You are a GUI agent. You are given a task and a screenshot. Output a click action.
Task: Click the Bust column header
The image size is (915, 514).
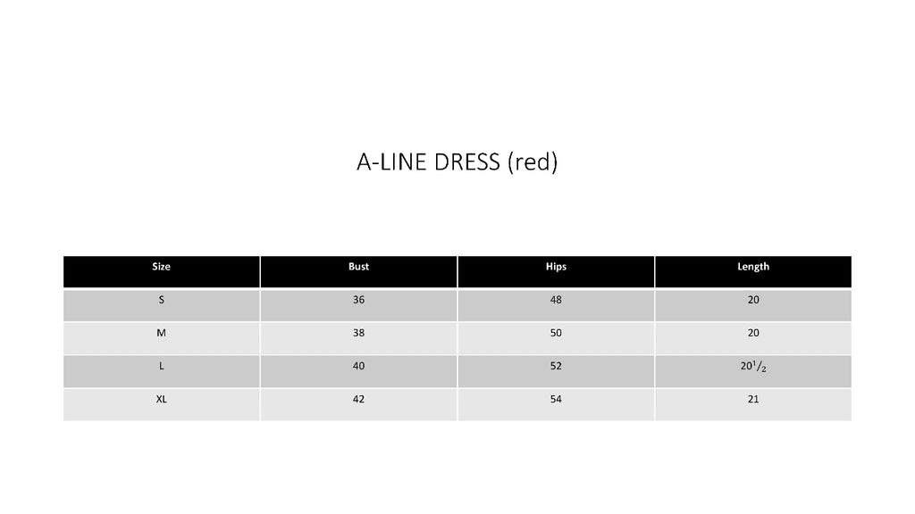point(358,267)
